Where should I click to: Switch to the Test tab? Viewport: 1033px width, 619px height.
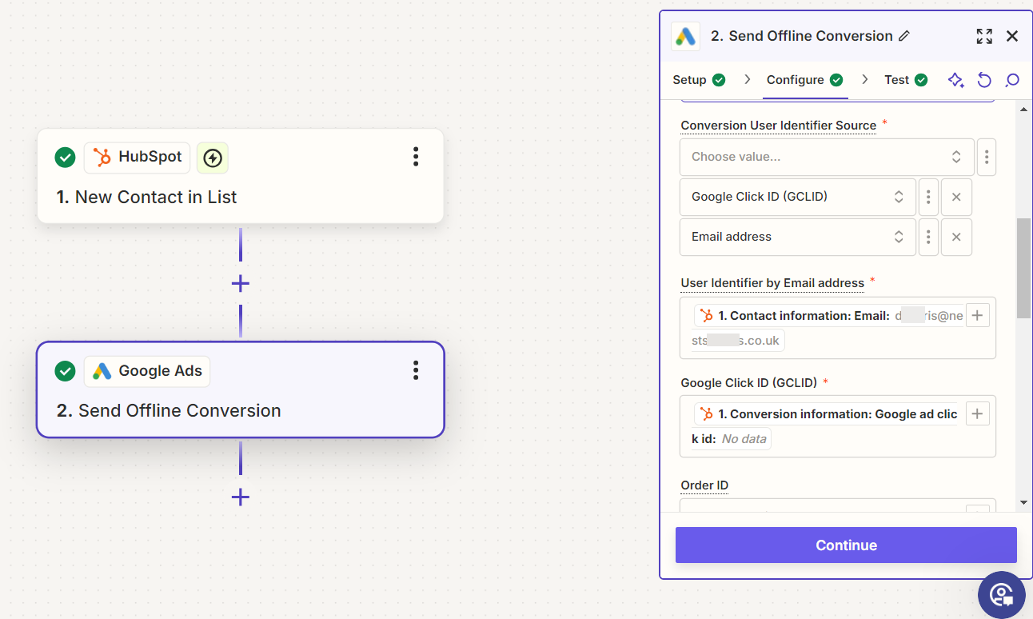coord(906,80)
